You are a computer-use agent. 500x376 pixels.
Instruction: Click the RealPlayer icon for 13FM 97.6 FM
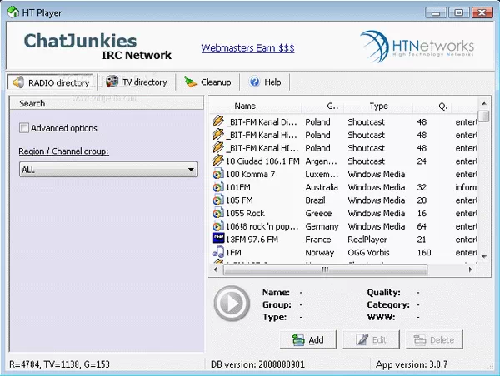[218, 238]
